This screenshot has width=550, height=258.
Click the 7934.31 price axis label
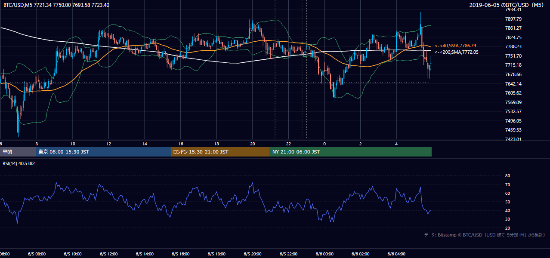514,10
